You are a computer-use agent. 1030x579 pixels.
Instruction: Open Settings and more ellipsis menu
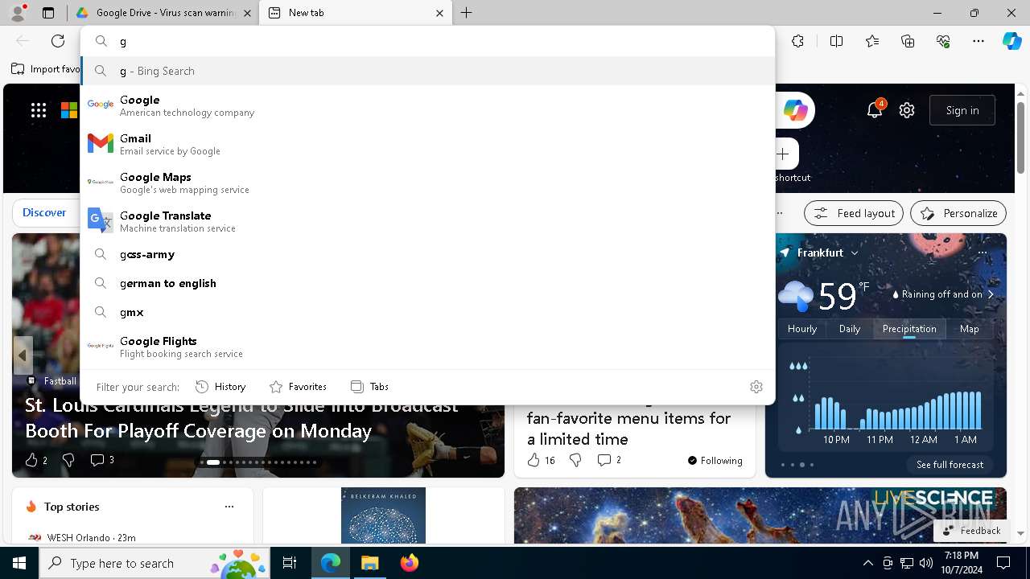pos(978,41)
